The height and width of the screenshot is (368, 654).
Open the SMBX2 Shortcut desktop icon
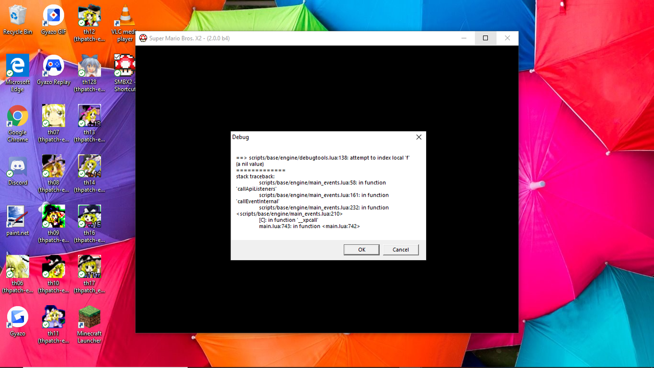pos(125,74)
